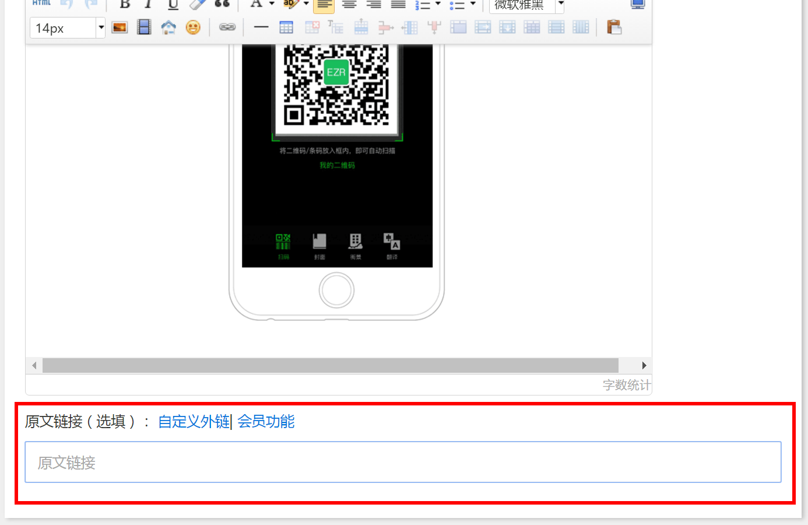Screen dimensions: 808x525
Task: Click the insert row icon
Action: (x=361, y=27)
